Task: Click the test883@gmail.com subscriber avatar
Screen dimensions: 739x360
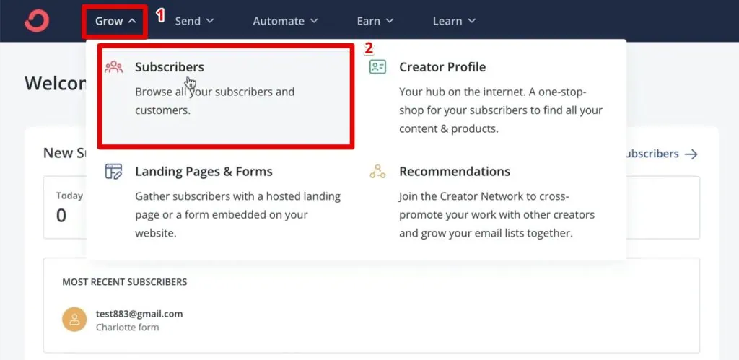Action: 74,320
